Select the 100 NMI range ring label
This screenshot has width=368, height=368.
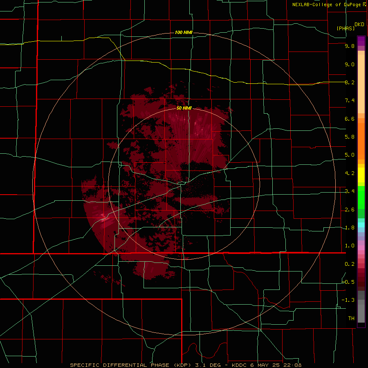(184, 32)
